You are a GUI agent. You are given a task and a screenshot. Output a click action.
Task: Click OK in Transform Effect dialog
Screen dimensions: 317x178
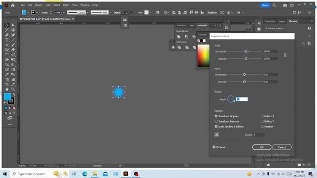click(262, 147)
